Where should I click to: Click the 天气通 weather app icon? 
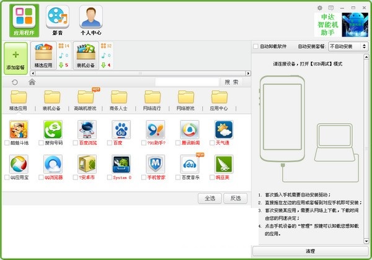[x=224, y=129]
